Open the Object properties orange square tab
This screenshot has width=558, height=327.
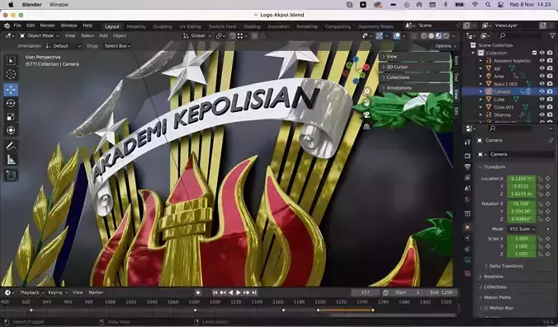point(467,227)
